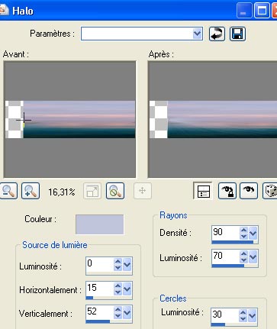Decrease Densité value with down spinner
277x329 pixels.
coord(243,236)
